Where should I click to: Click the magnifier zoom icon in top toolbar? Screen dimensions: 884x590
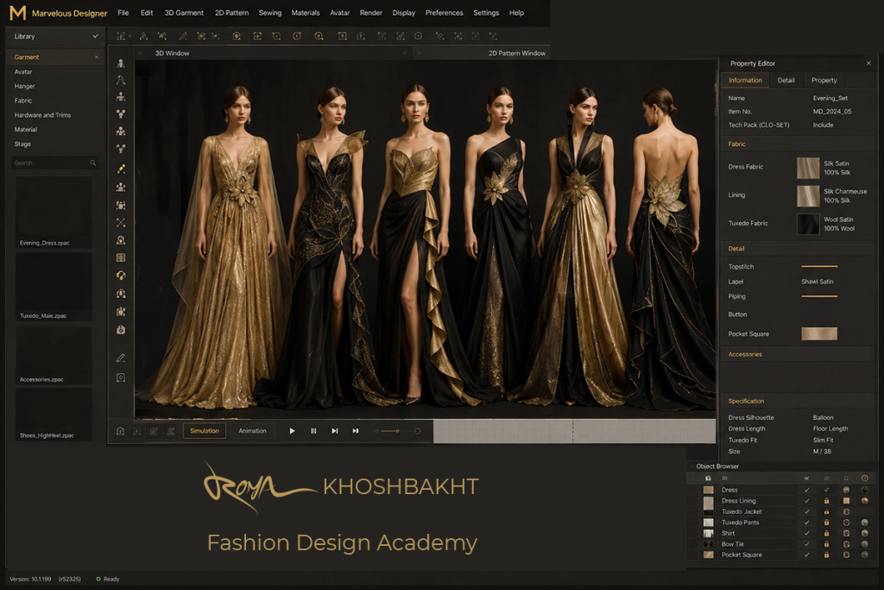[x=319, y=36]
